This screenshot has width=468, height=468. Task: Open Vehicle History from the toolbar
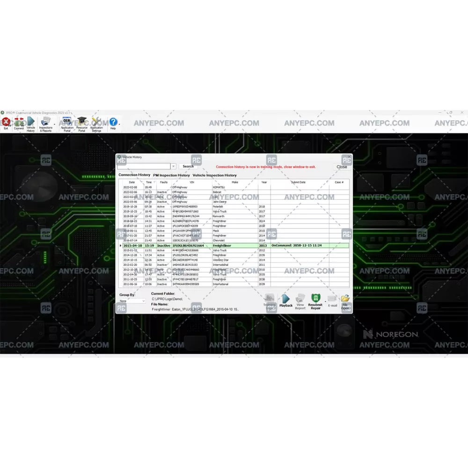[31, 123]
